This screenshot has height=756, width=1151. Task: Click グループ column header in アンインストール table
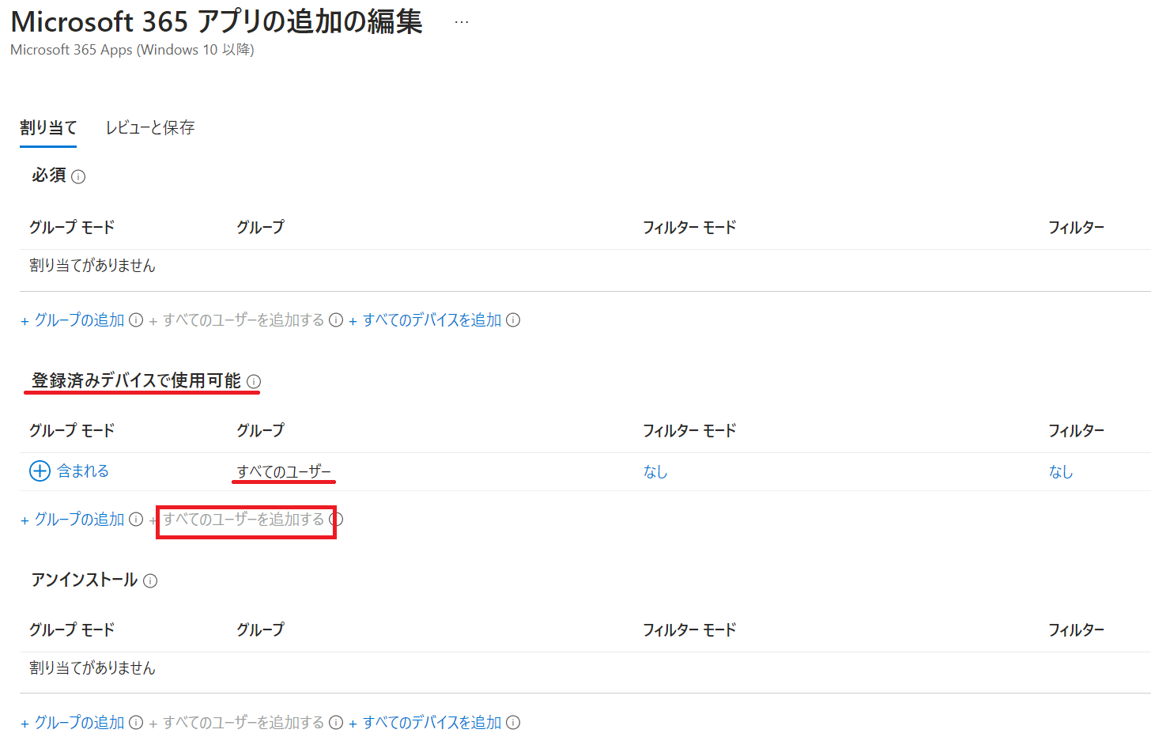tap(260, 630)
